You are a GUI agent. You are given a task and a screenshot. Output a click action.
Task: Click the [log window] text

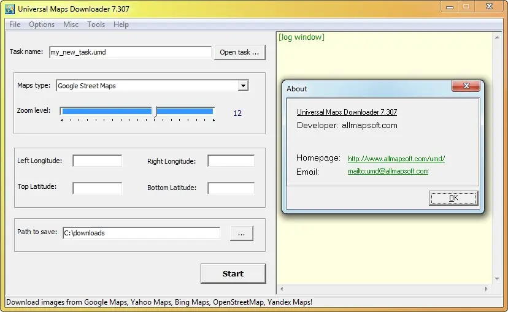point(301,37)
